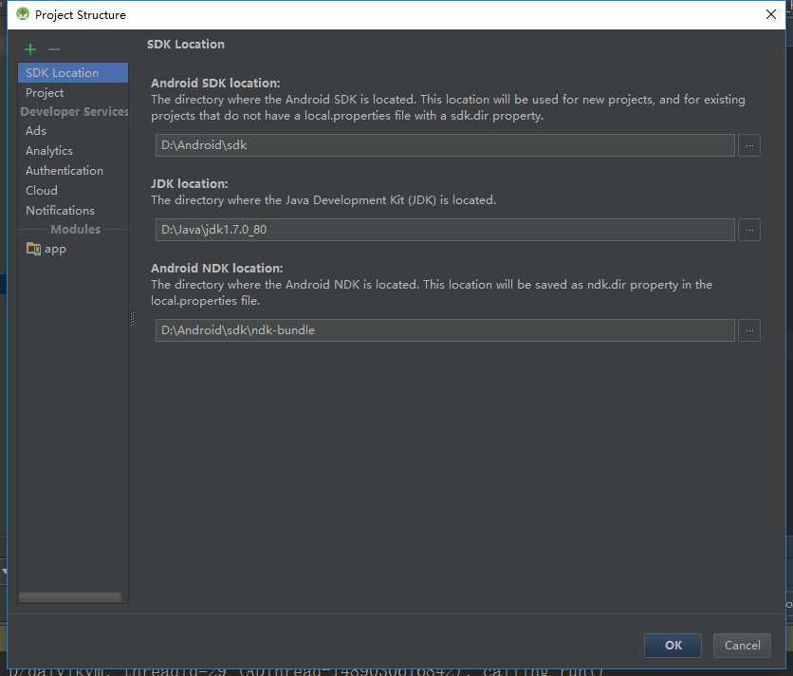Open the Project section in sidebar
Screen dimensions: 793x676
(x=73, y=93)
